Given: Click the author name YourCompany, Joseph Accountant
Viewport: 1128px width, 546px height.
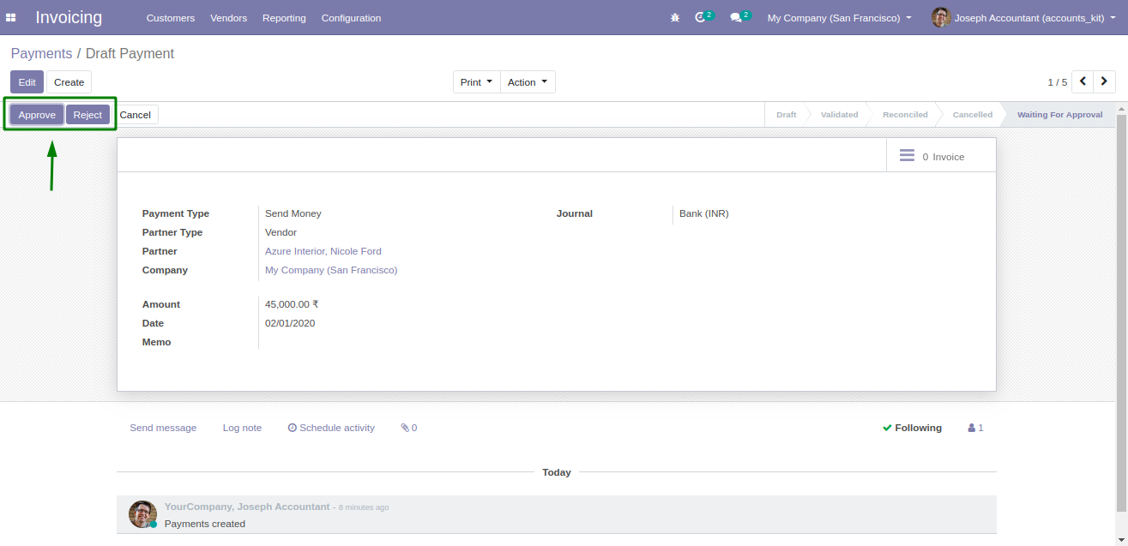Looking at the screenshot, I should [x=247, y=507].
